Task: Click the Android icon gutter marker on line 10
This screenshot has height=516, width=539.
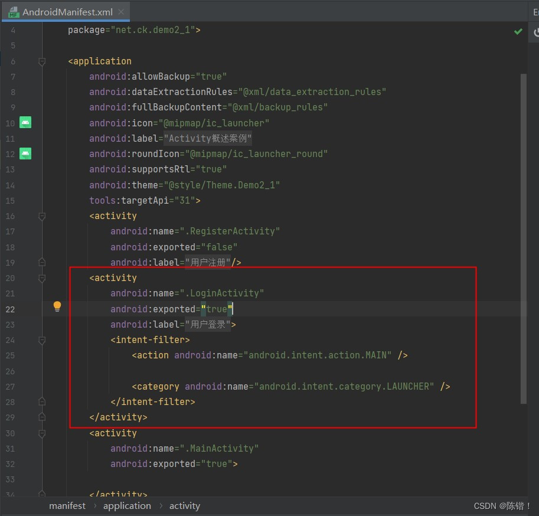Action: [25, 122]
